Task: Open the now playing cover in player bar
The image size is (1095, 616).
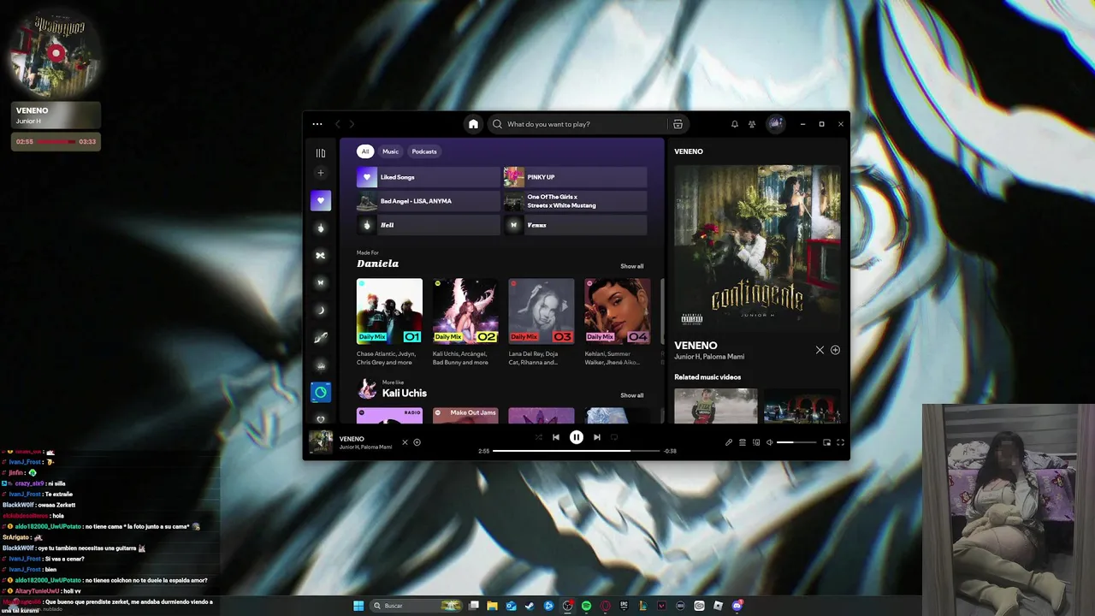Action: pos(321,442)
